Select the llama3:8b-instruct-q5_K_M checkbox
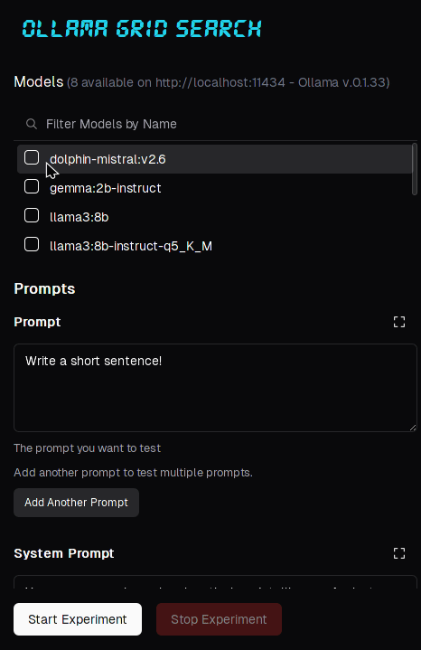421x650 pixels. coord(32,245)
